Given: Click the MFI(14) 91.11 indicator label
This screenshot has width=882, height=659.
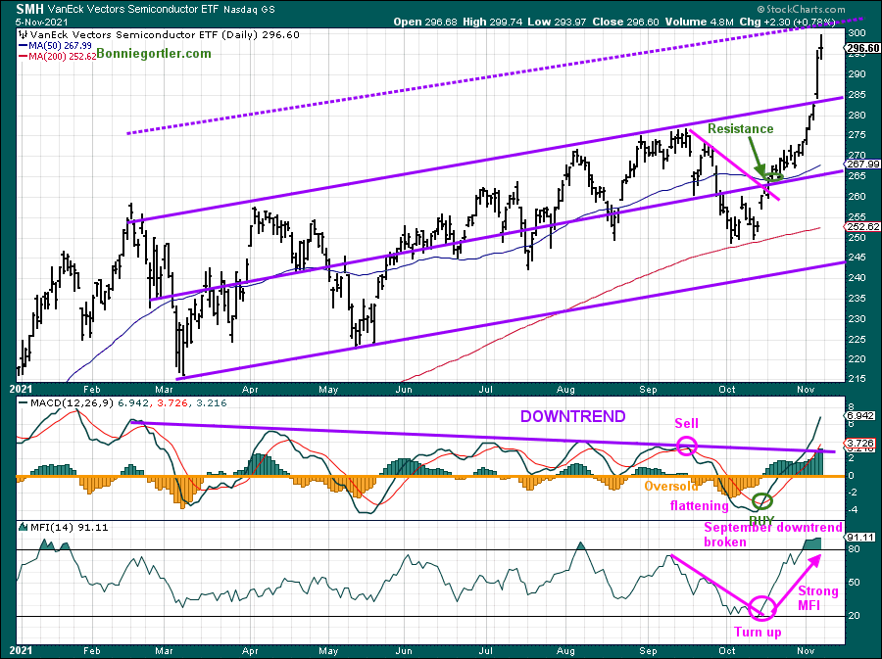Looking at the screenshot, I should (64, 527).
